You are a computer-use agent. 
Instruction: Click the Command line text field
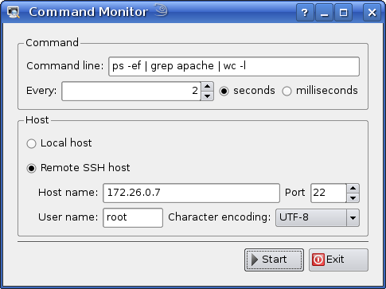pos(234,66)
